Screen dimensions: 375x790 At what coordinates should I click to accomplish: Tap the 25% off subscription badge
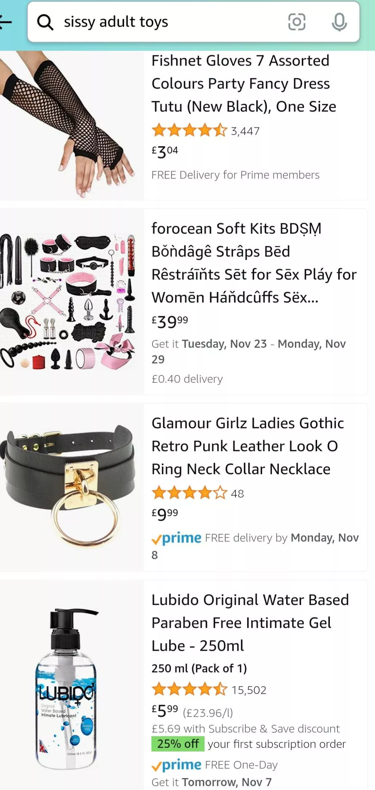coord(178,744)
